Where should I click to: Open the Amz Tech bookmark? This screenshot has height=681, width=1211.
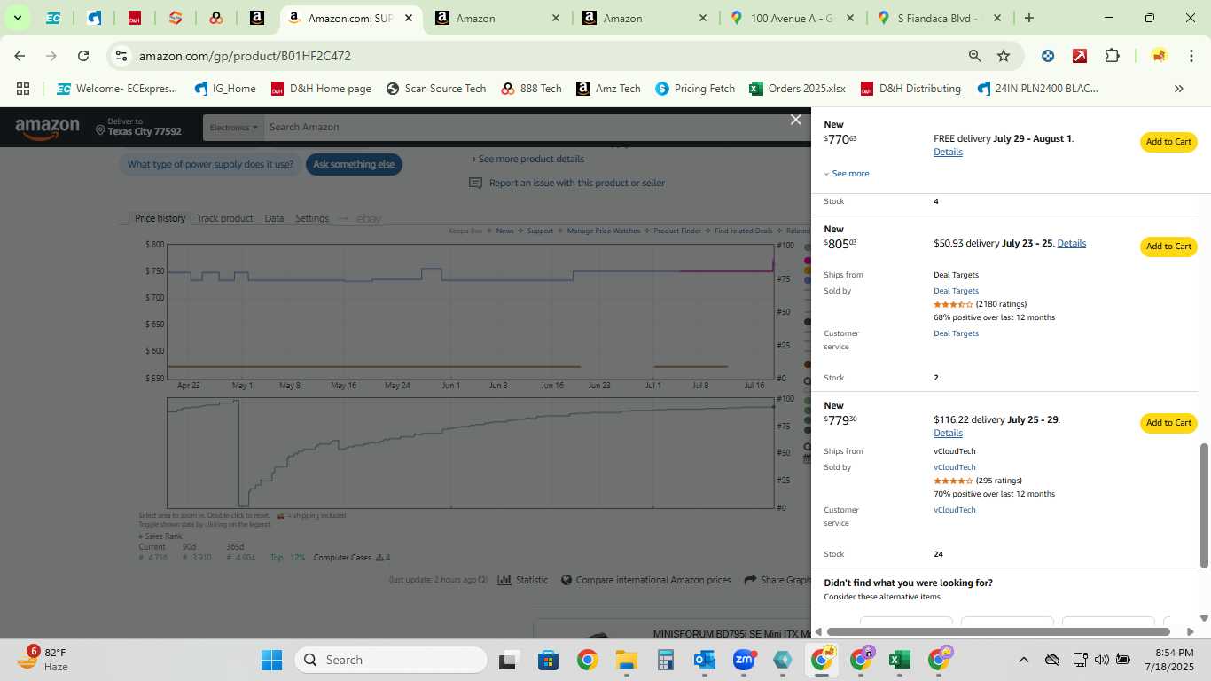pos(608,89)
